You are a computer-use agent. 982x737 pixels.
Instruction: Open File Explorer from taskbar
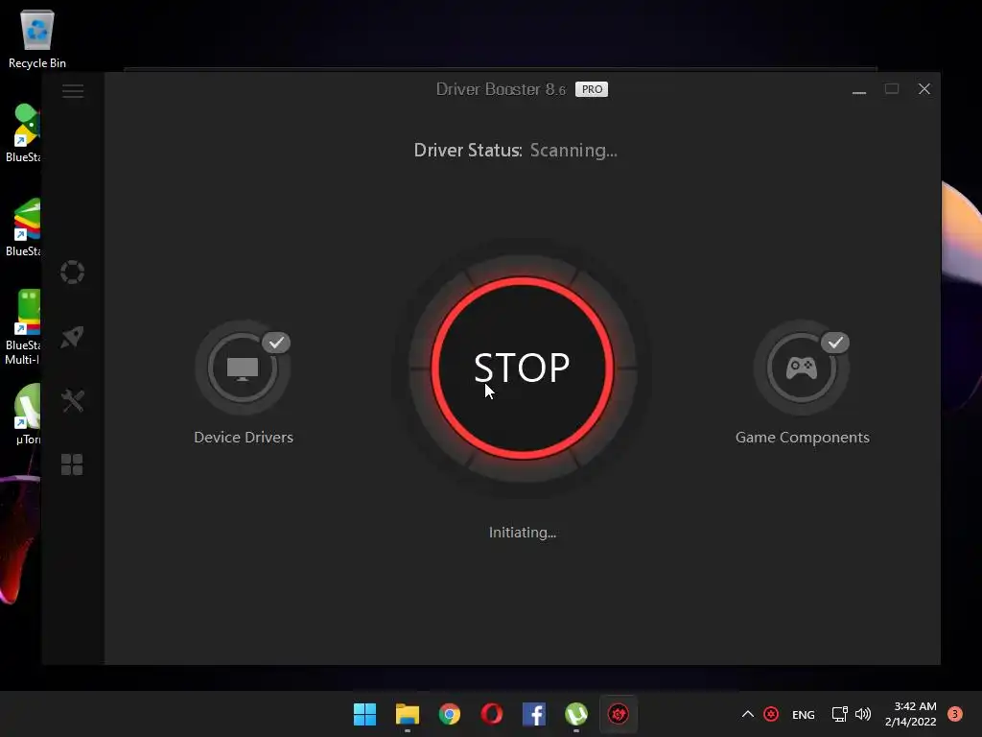[x=407, y=714]
